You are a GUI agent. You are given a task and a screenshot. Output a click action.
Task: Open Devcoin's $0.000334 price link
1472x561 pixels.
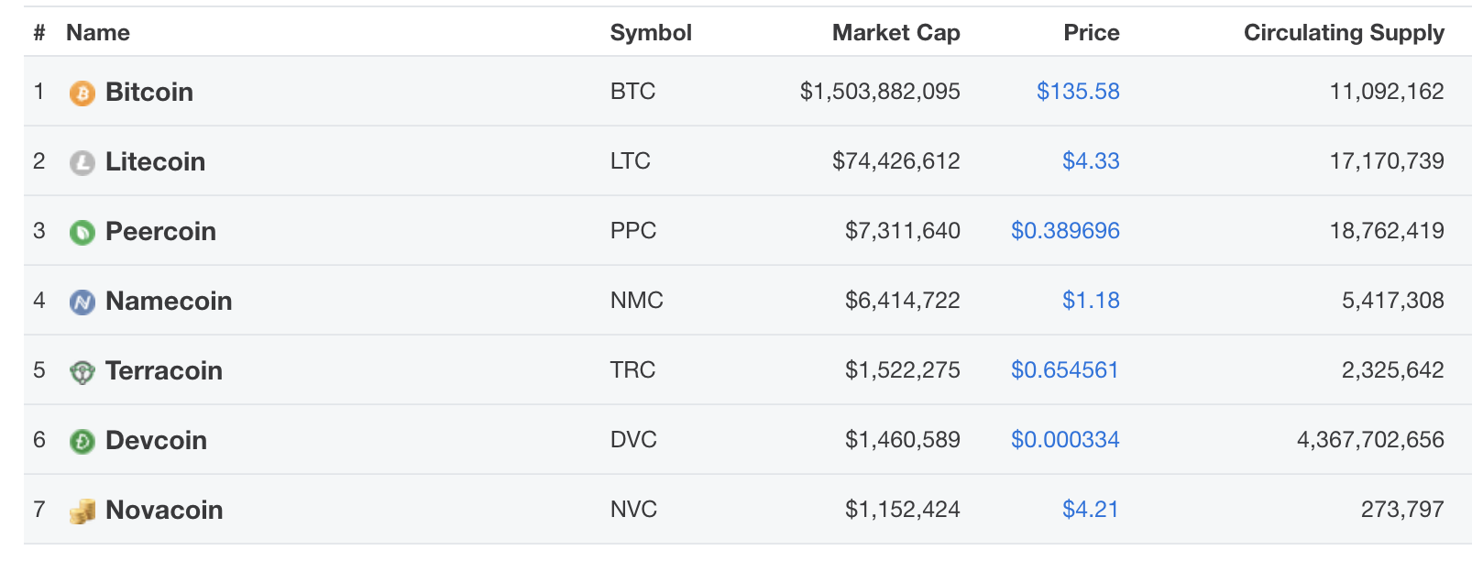1064,440
